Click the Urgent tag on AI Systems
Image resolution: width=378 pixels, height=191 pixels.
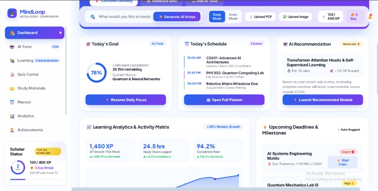348,152
